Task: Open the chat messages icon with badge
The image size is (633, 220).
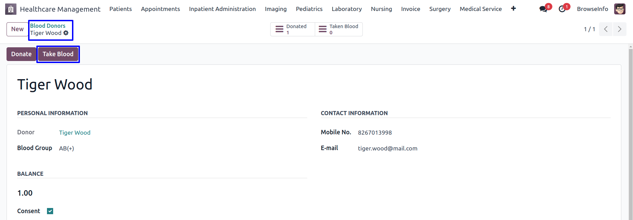Action: click(x=544, y=9)
